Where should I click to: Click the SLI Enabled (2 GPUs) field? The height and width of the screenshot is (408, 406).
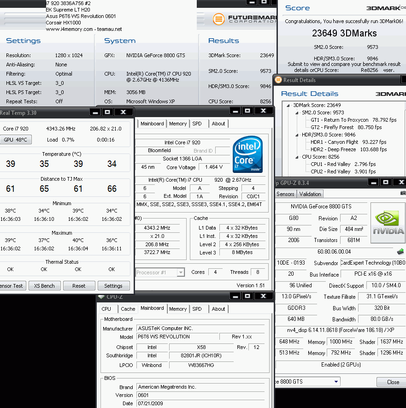coord(341,364)
